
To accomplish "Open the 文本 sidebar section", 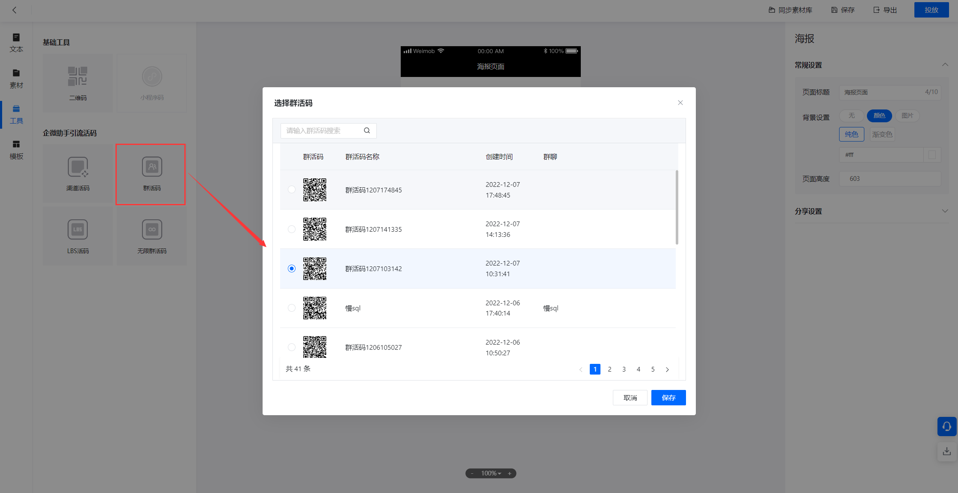I will [16, 43].
